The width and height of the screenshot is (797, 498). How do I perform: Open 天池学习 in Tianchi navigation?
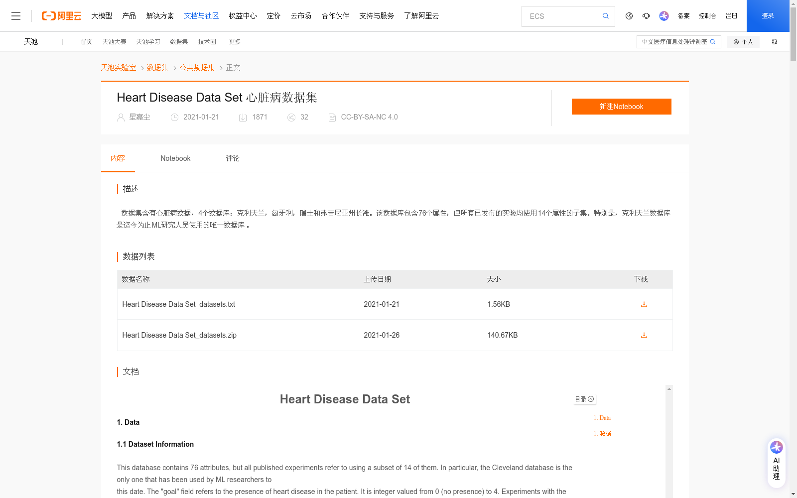point(148,42)
